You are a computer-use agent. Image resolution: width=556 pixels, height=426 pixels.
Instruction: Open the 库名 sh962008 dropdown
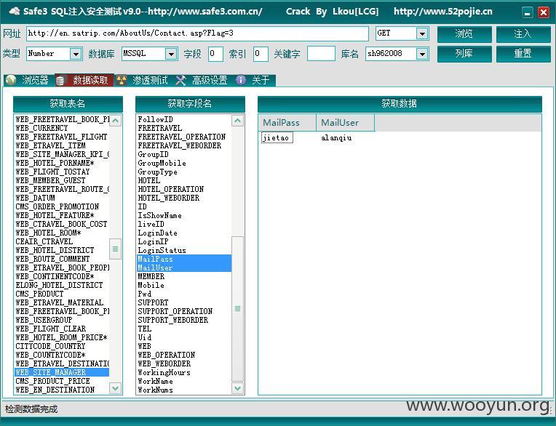click(x=422, y=55)
